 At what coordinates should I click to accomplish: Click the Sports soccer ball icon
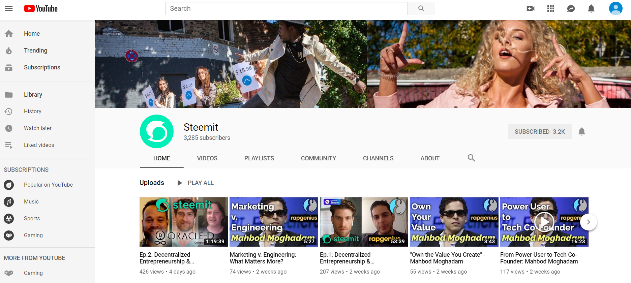pyautogui.click(x=9, y=218)
